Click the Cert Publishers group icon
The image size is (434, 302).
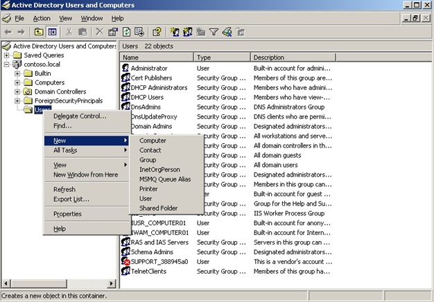pos(125,78)
